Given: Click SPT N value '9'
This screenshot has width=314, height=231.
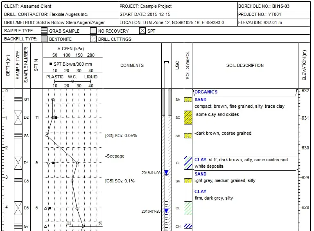Looking at the screenshot, I should click(x=36, y=163).
